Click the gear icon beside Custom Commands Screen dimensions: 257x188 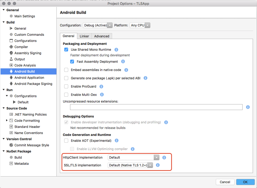tap(11, 34)
